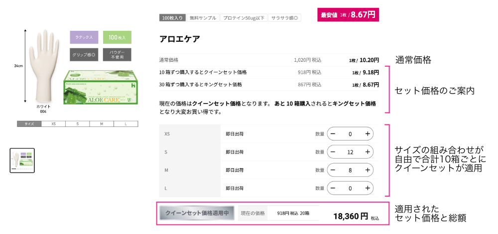The image size is (498, 234).
Task: Click the 現在の価格 label cell
Action: (253, 213)
